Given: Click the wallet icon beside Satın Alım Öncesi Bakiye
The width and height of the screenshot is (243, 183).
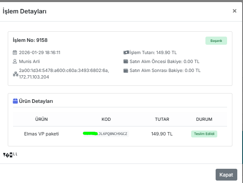Looking at the screenshot, I should click(x=126, y=61).
